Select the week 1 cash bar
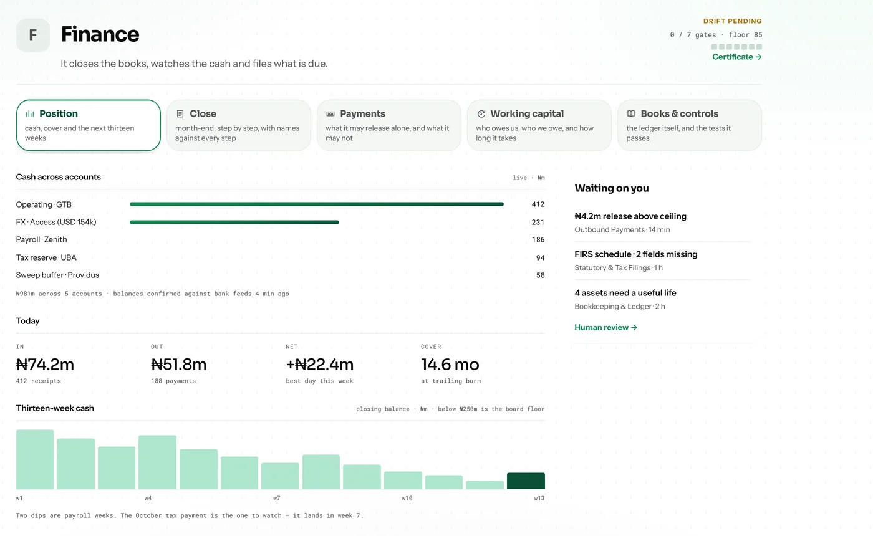 coord(35,459)
